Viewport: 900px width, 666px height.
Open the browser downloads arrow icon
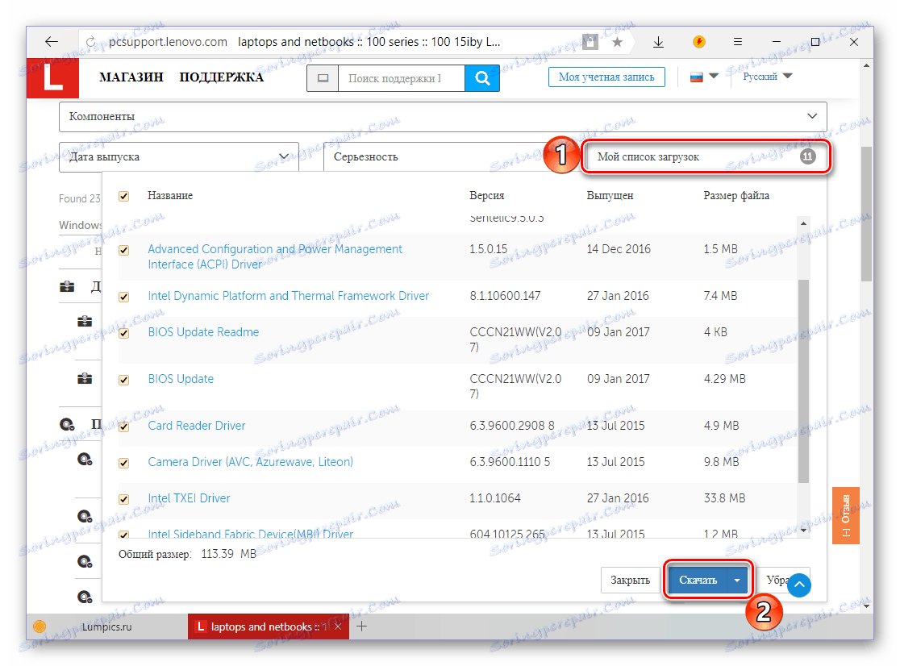[658, 42]
